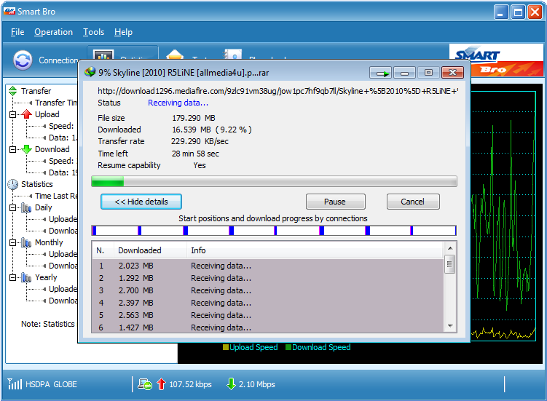
Task: Click the Smart Bro logo
Action: click(x=496, y=60)
